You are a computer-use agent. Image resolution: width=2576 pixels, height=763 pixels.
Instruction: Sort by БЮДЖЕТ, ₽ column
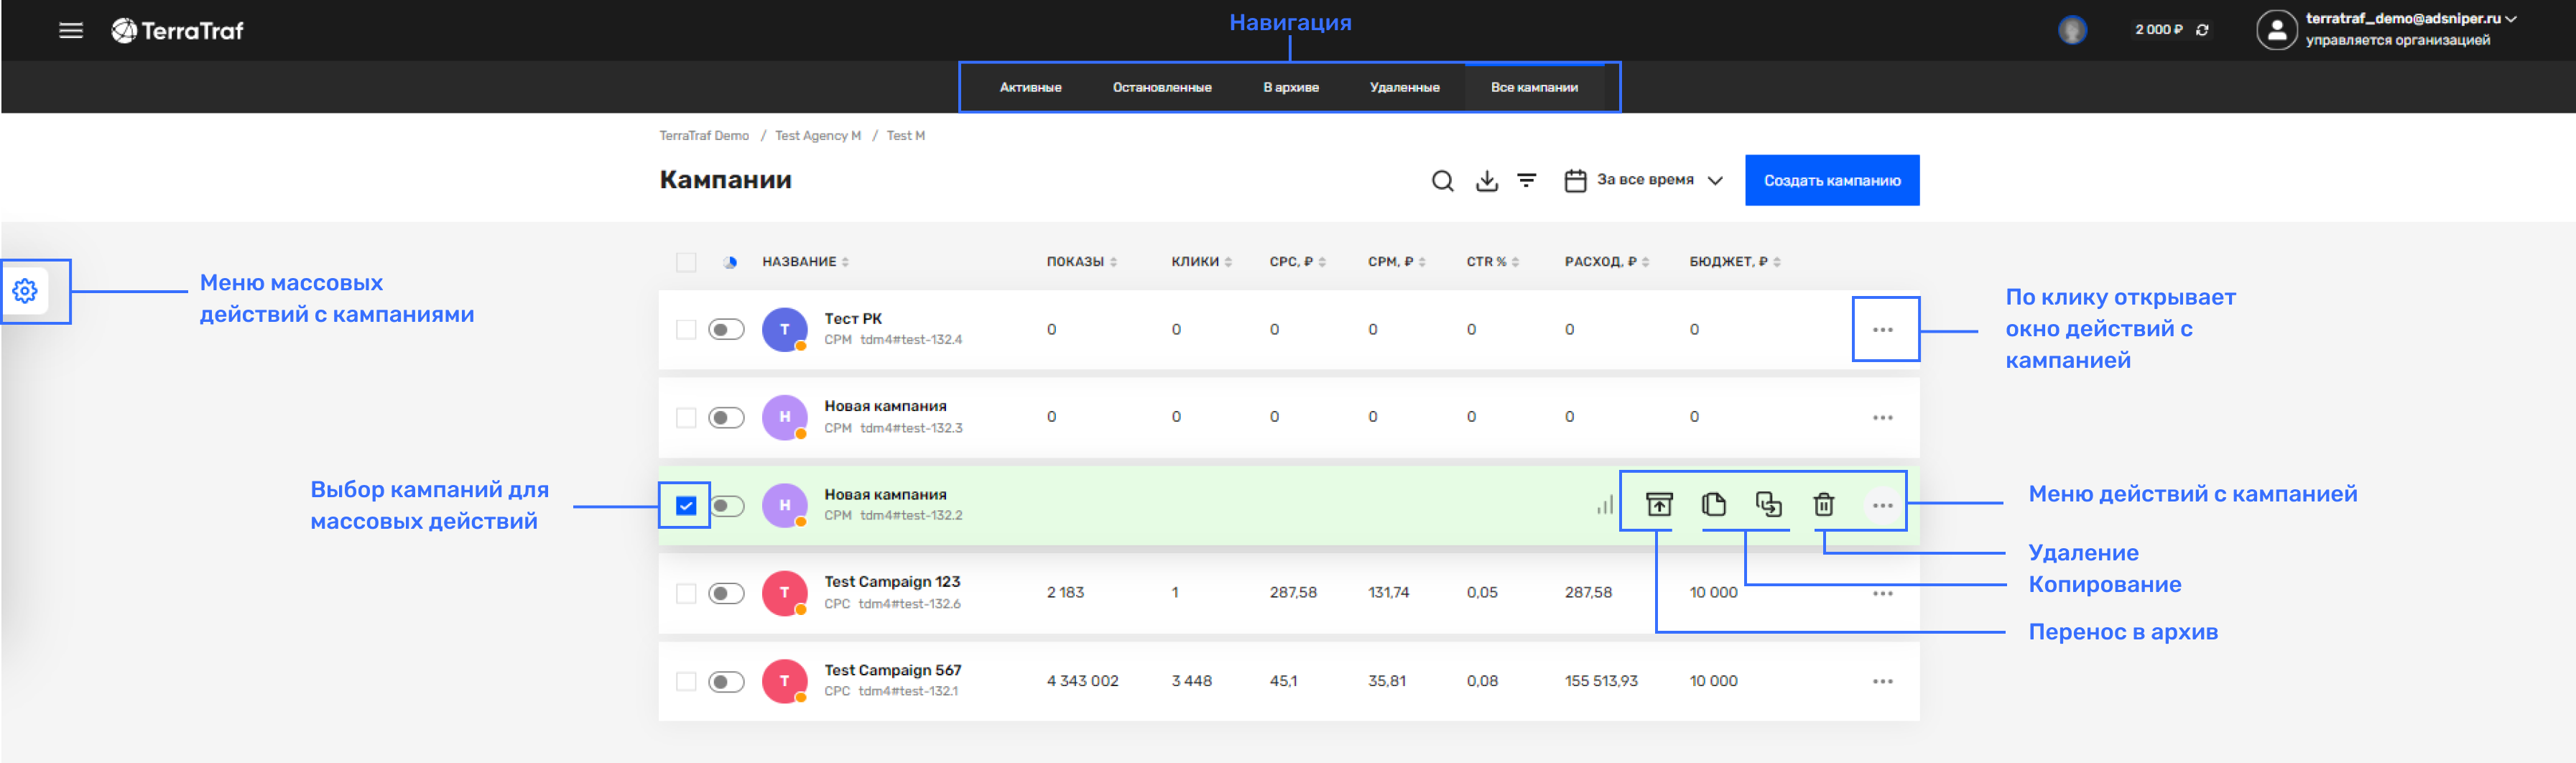coord(1734,262)
